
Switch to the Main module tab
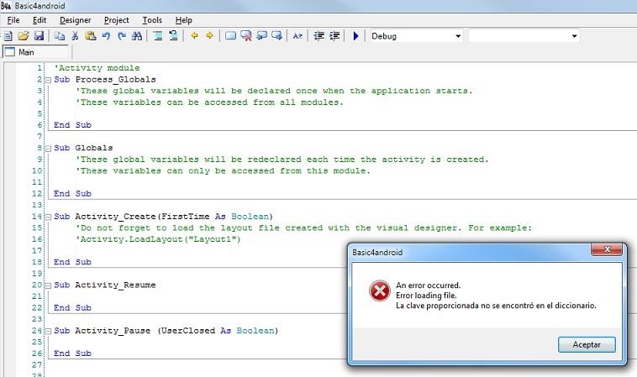(36, 52)
